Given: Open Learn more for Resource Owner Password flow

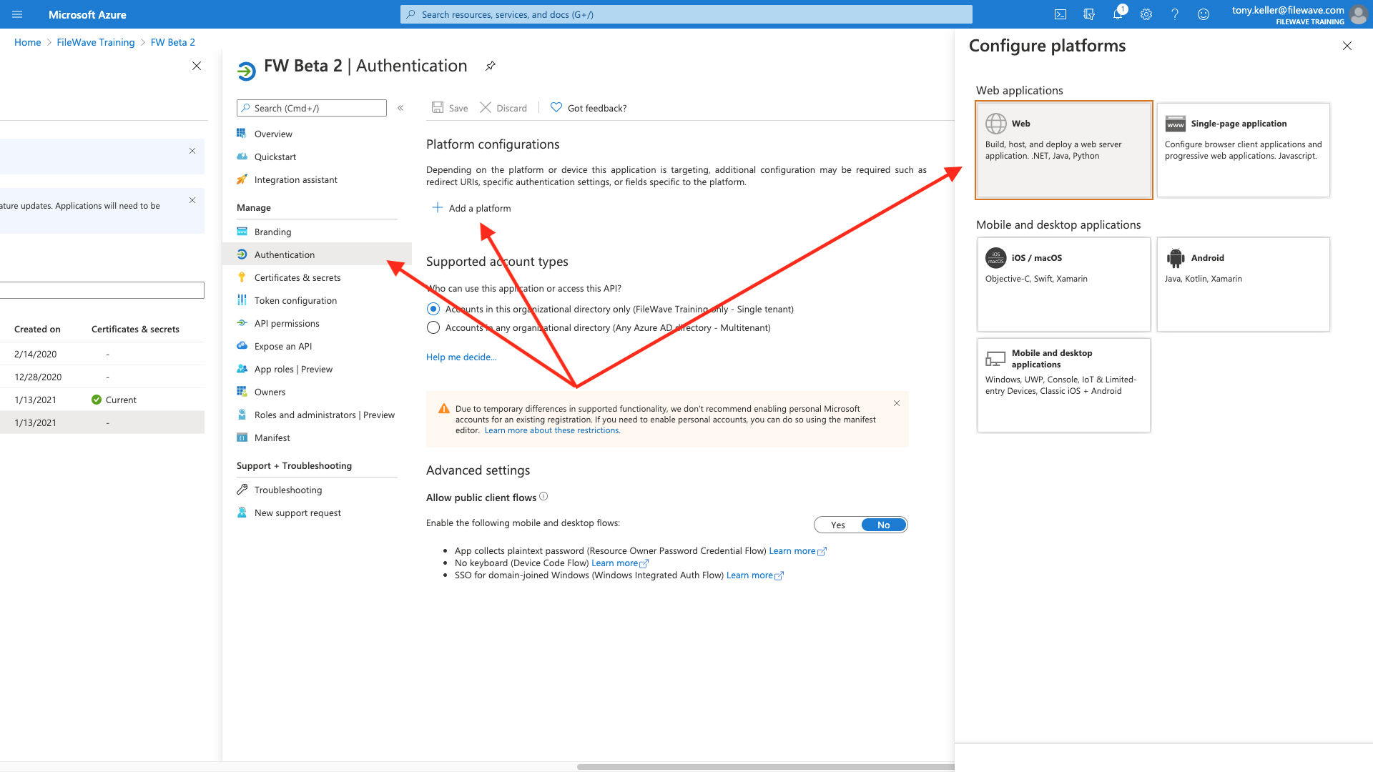Looking at the screenshot, I should coord(797,550).
